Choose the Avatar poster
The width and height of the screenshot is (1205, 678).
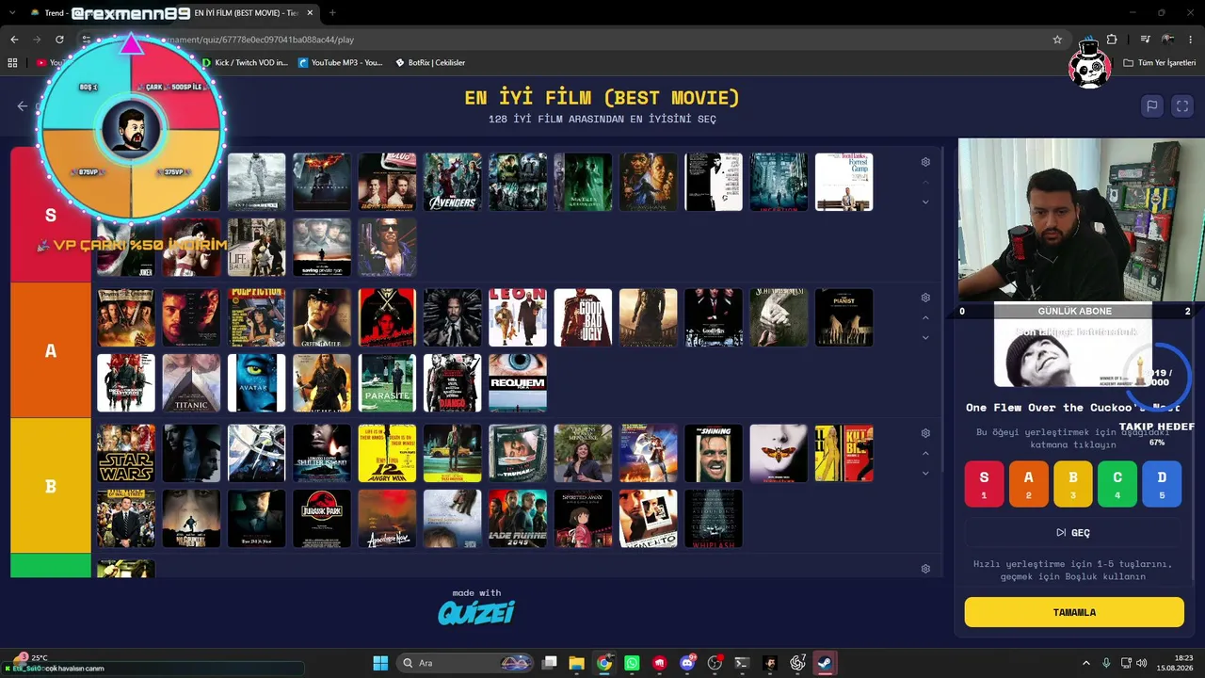click(x=257, y=383)
